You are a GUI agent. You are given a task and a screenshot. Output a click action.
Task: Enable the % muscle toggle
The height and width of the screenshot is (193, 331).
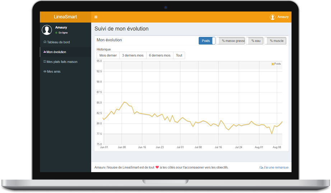[275, 41]
